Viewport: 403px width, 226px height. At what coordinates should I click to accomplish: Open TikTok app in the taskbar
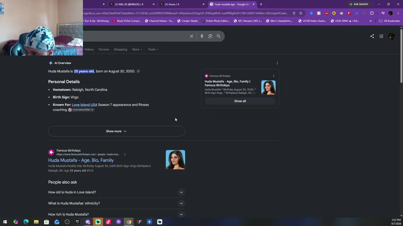[x=108, y=222]
